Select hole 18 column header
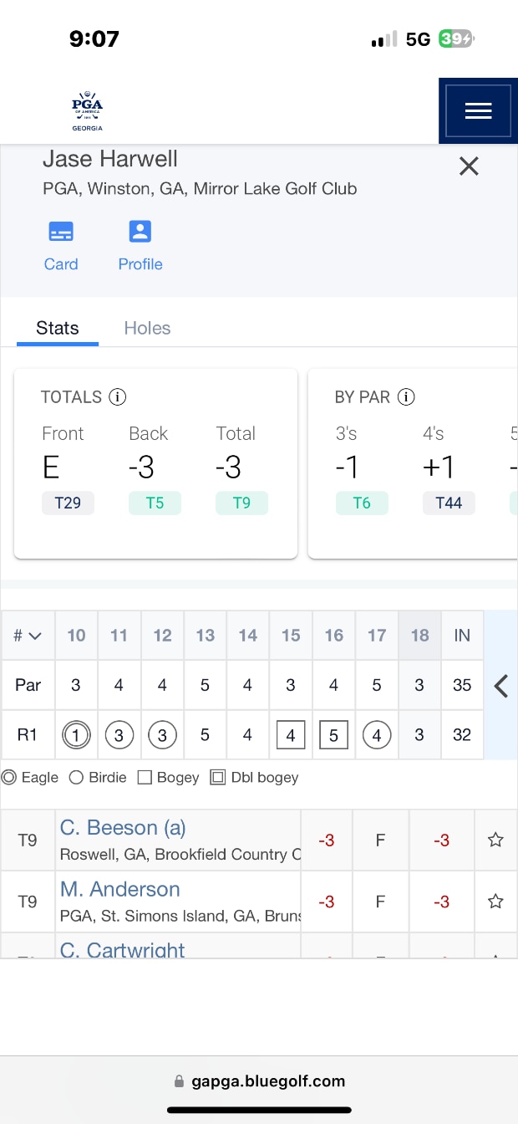The width and height of the screenshot is (518, 1124). (x=419, y=636)
